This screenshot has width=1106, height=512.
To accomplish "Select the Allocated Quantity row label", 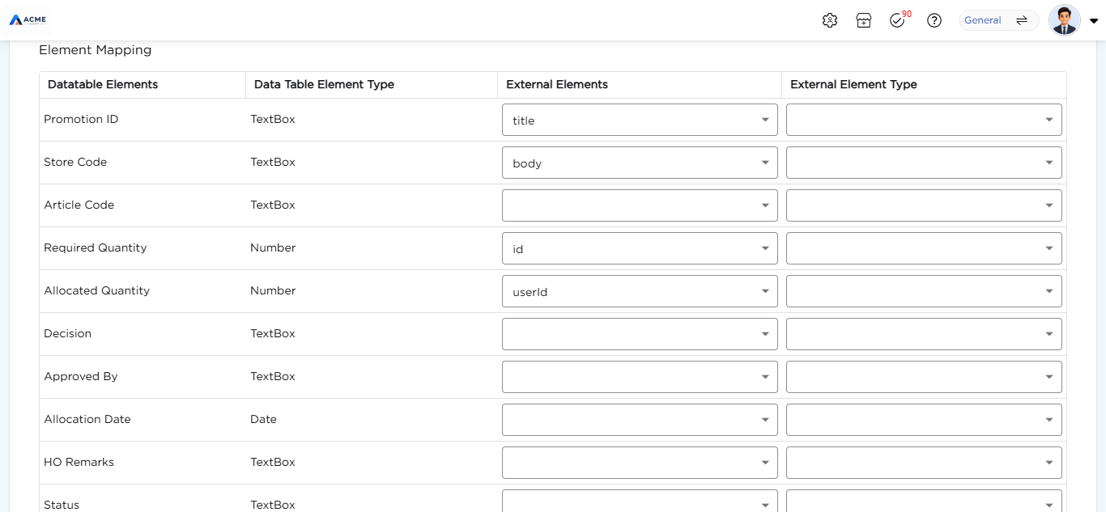I will (x=97, y=290).
